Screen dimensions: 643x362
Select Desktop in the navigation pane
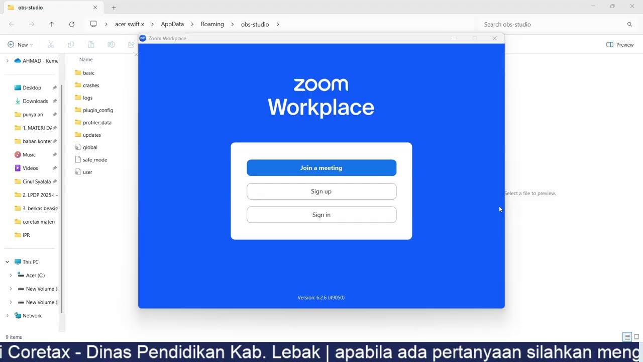[32, 87]
